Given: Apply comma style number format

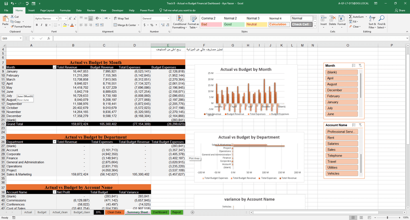Looking at the screenshot, I should point(157,25).
